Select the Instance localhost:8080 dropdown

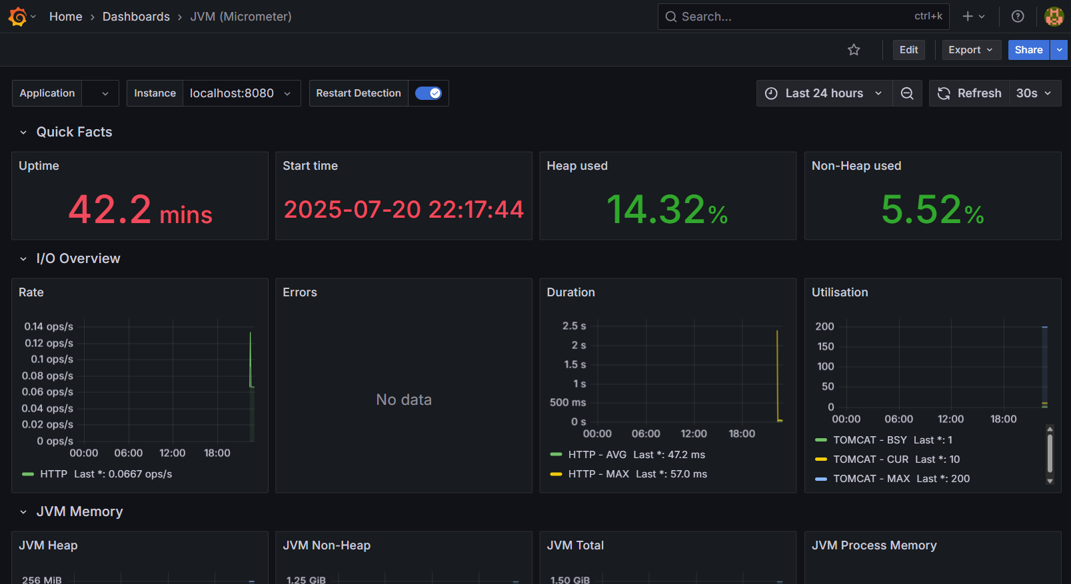241,93
